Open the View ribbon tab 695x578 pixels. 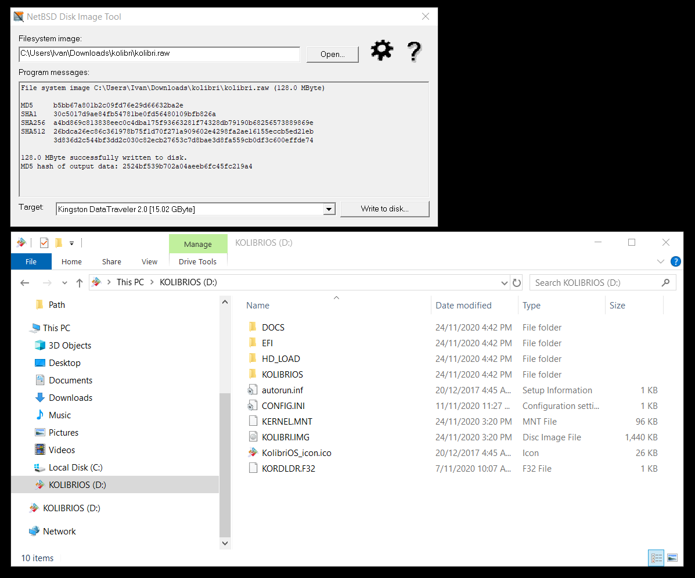149,261
